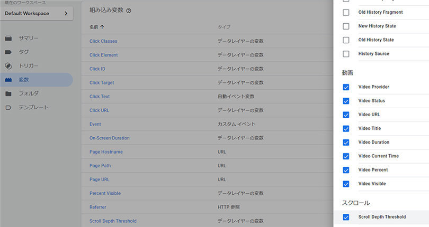Click the トリガー trigger icon
This screenshot has height=227, width=429.
8,66
